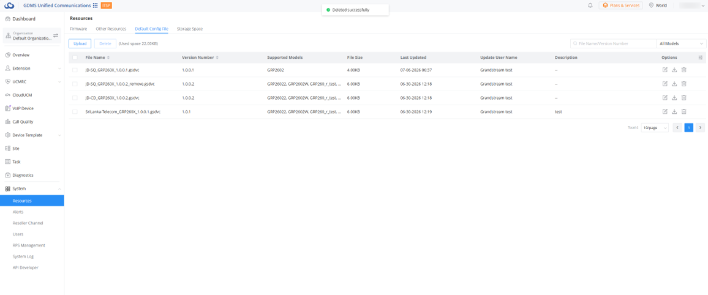708x295 pixels.
Task: Download the JD-SQ_GRP260X_1.0.0.1.gsdvc file
Action: (x=674, y=70)
